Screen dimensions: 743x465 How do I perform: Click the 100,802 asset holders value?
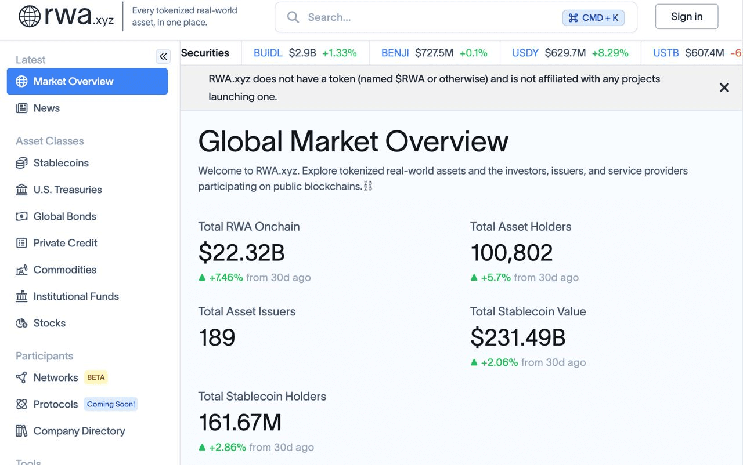(x=511, y=253)
